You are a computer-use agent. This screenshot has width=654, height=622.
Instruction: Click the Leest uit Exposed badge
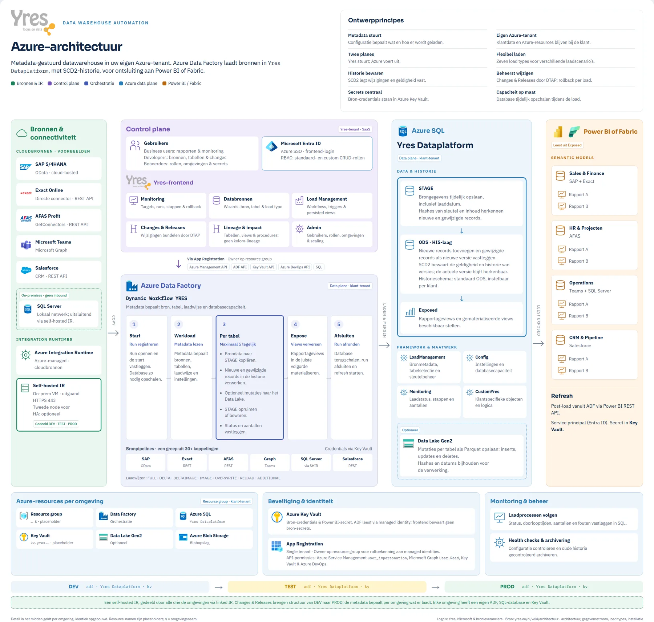click(567, 145)
